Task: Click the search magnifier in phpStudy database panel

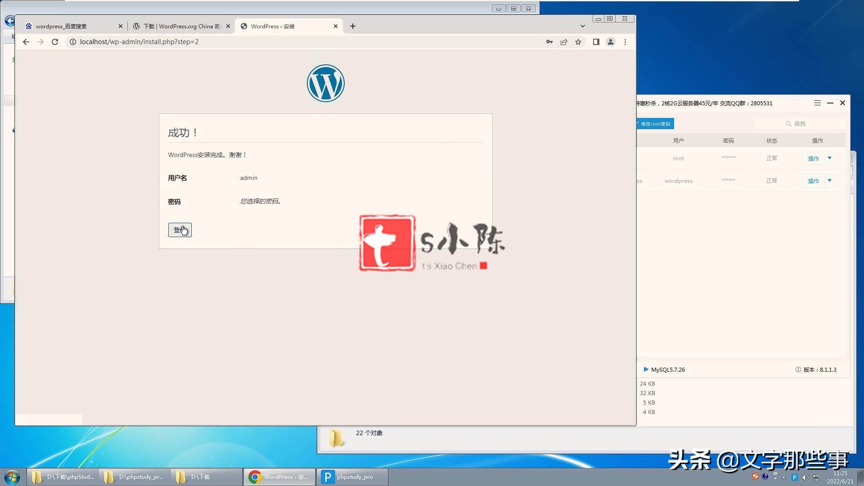Action: (788, 123)
